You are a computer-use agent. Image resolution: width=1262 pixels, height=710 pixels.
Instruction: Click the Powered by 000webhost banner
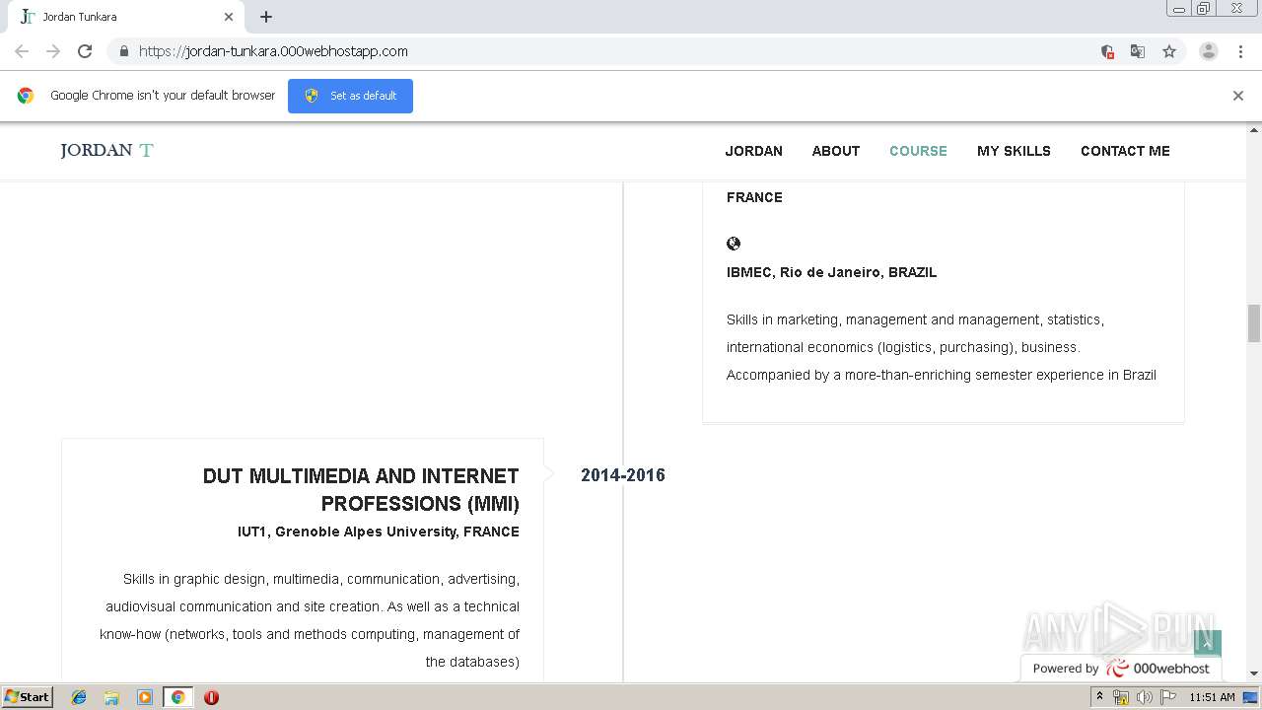pyautogui.click(x=1121, y=668)
